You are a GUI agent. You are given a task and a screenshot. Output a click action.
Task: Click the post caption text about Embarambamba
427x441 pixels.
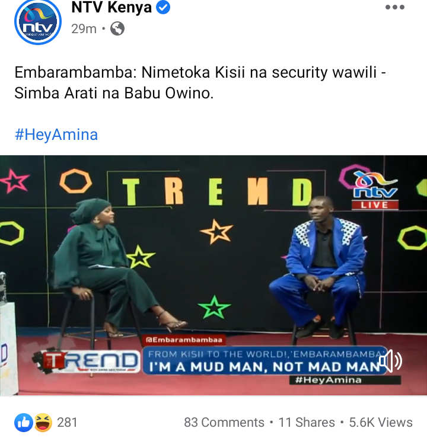200,83
